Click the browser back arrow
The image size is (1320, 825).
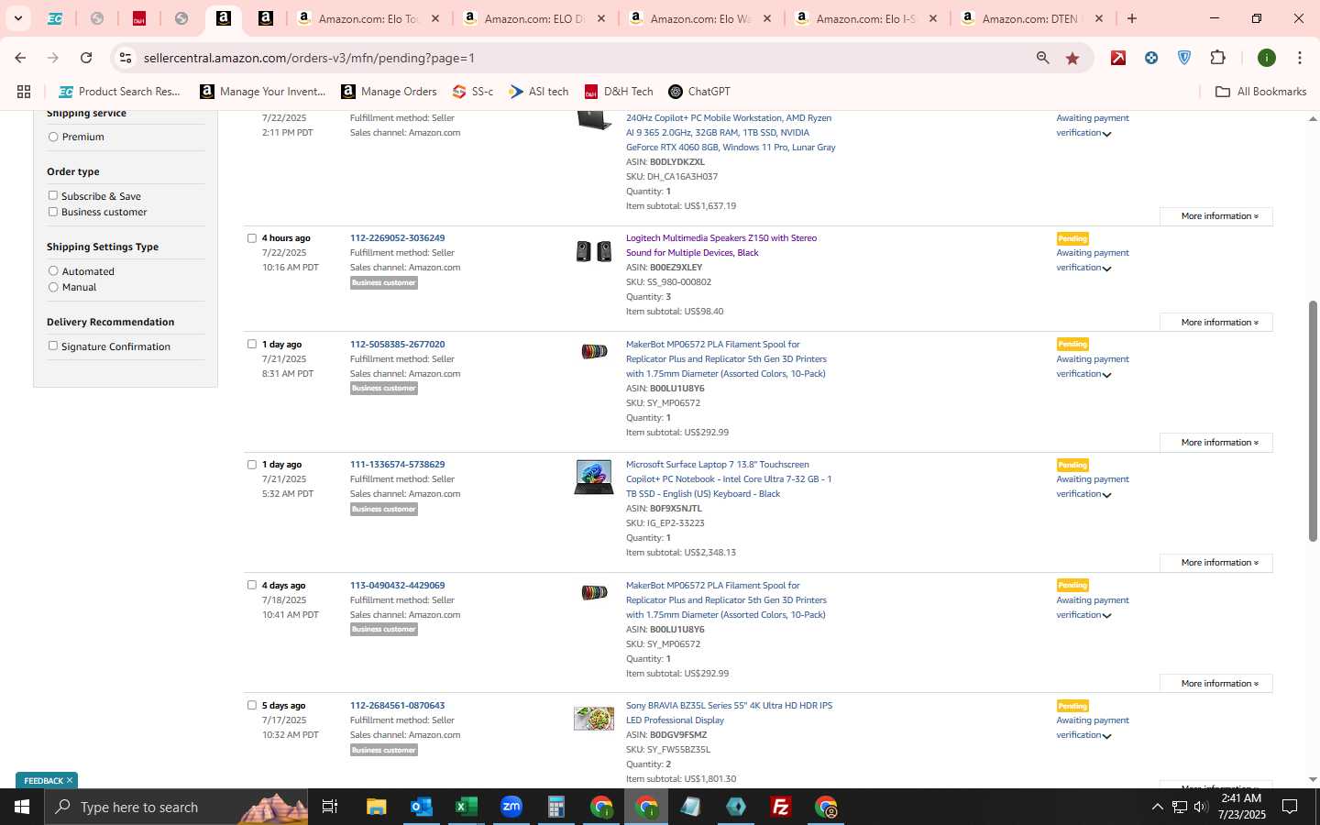pos(20,58)
